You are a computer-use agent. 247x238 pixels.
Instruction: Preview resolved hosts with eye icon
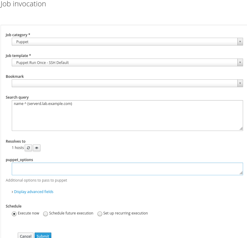coord(36,148)
